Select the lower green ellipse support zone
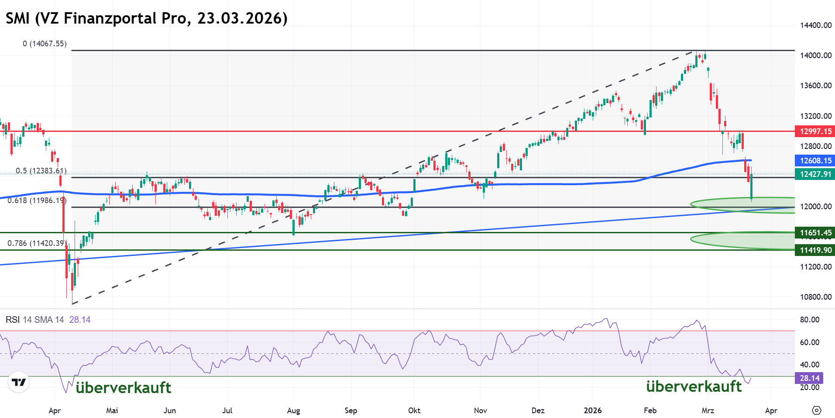 (742, 240)
